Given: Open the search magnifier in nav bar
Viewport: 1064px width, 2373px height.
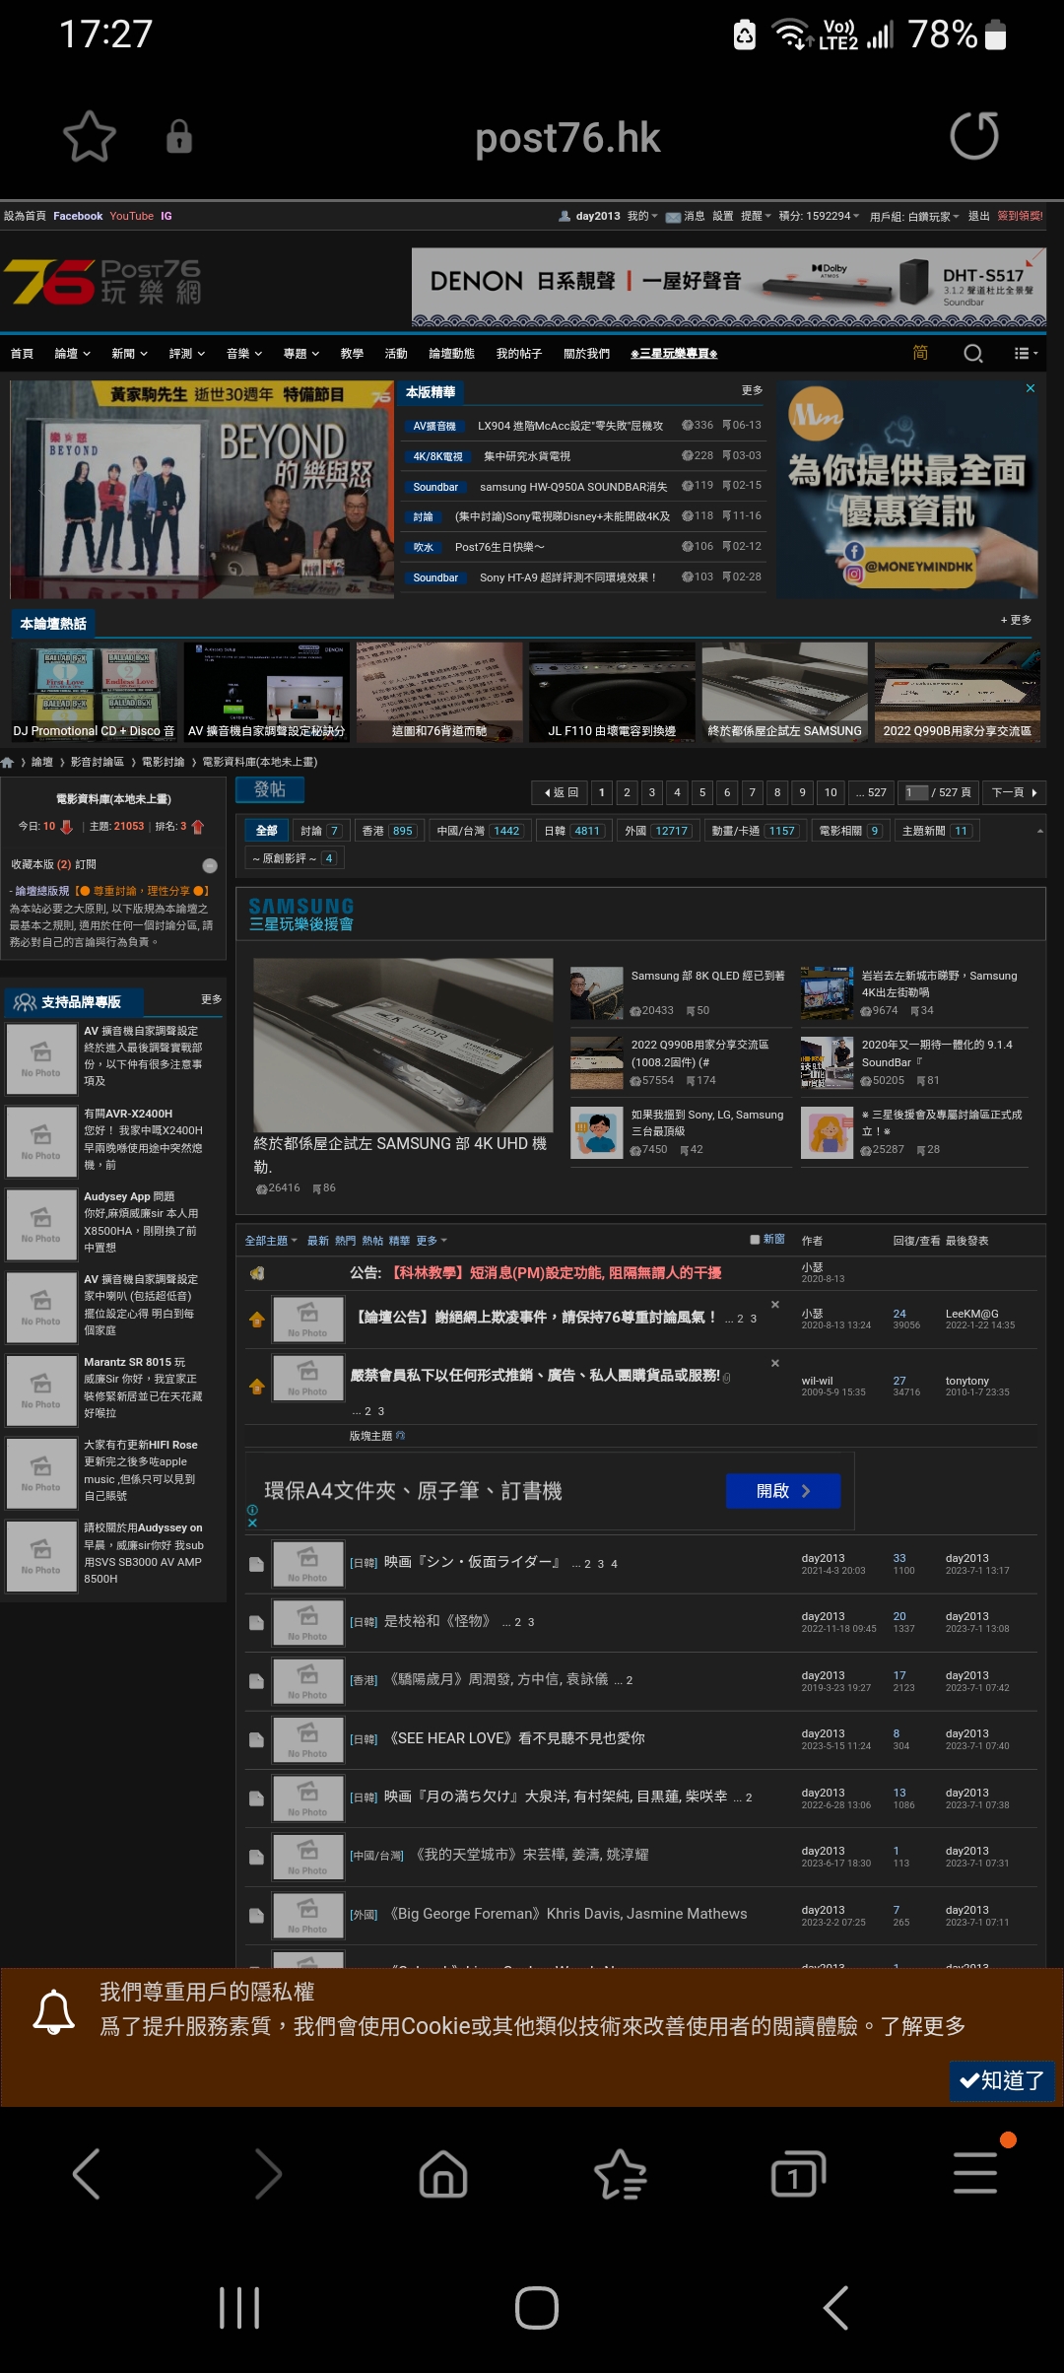Looking at the screenshot, I should (x=973, y=354).
